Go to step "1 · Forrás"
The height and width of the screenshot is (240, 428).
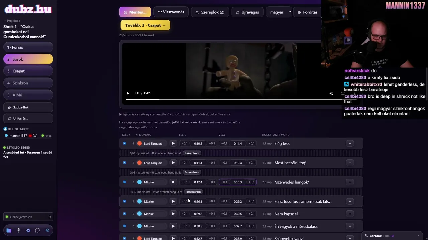28,47
